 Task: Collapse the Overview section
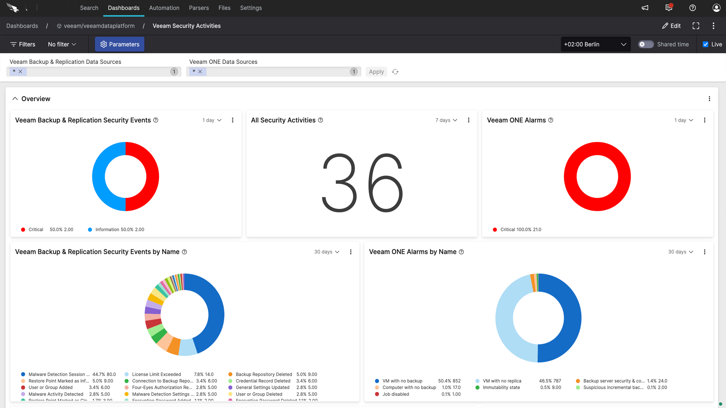click(x=15, y=99)
